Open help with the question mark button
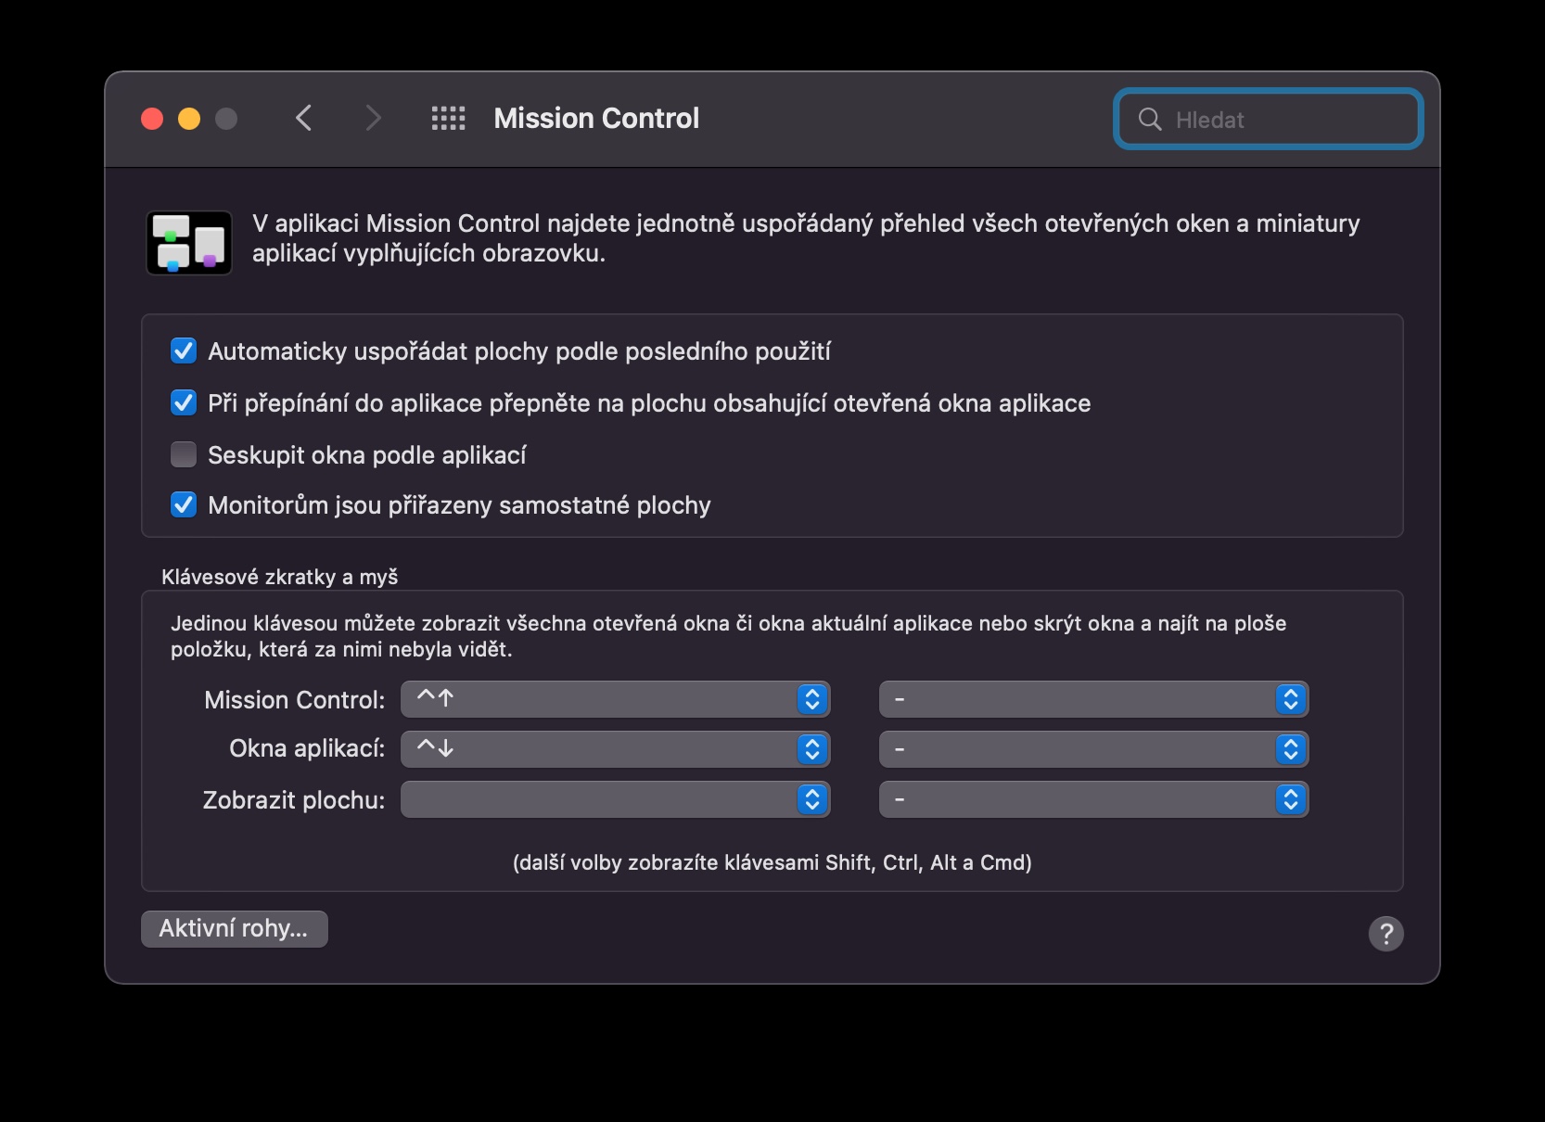 pyautogui.click(x=1385, y=934)
